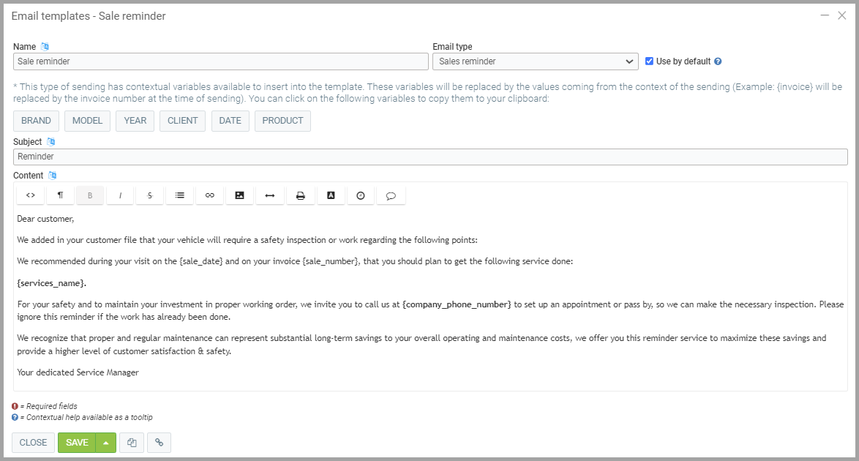This screenshot has width=859, height=461.
Task: Switch editor to HTML source code view
Action: pos(30,195)
